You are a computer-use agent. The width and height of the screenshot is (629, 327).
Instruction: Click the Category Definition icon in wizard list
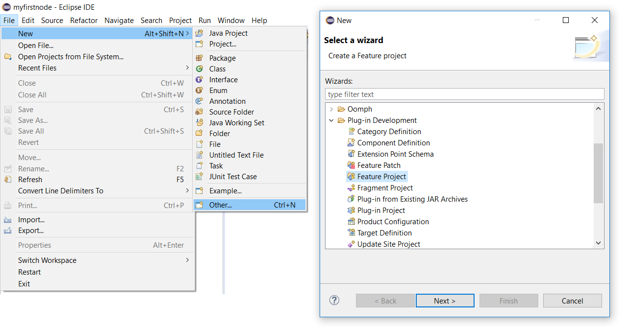[351, 132]
